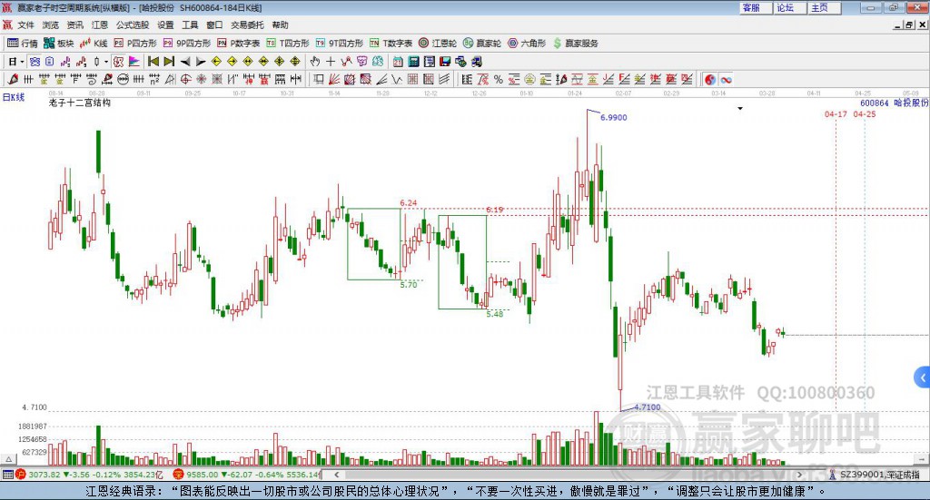Select the crosshair cursor tool
Screen dimensions: 930x500
pyautogui.click(x=331, y=62)
